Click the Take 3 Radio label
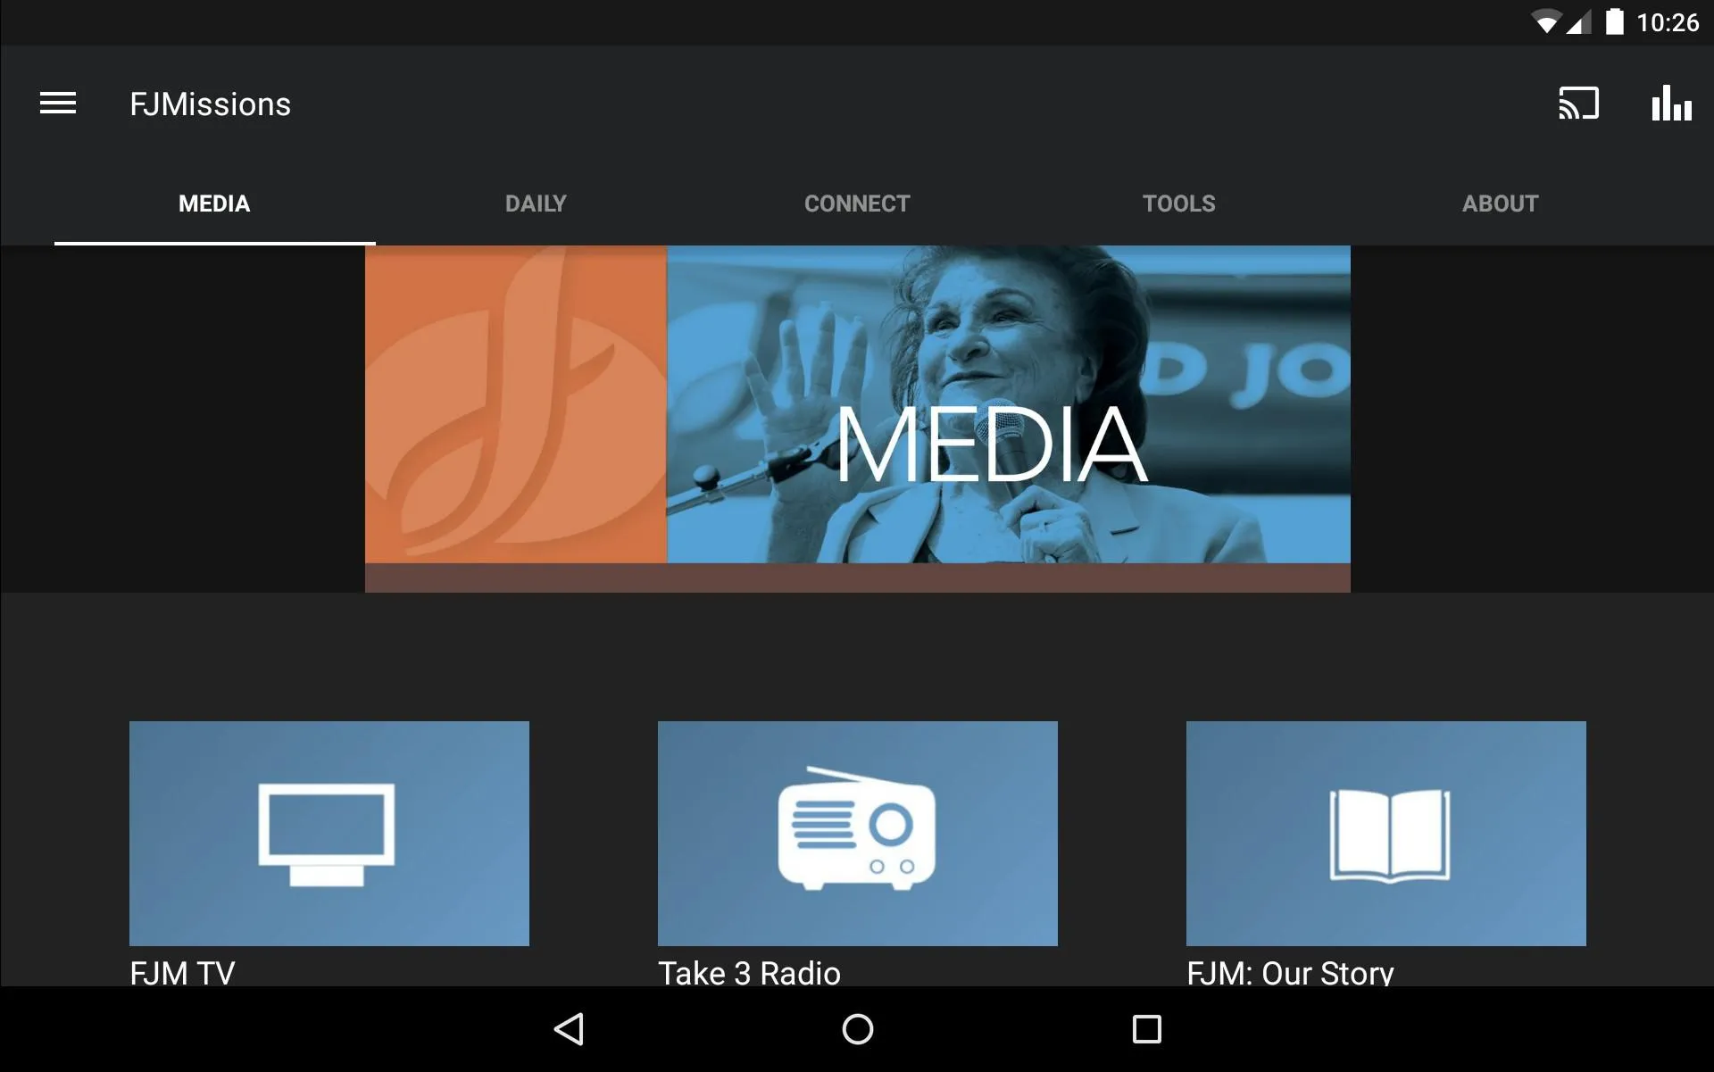This screenshot has width=1714, height=1072. point(749,972)
